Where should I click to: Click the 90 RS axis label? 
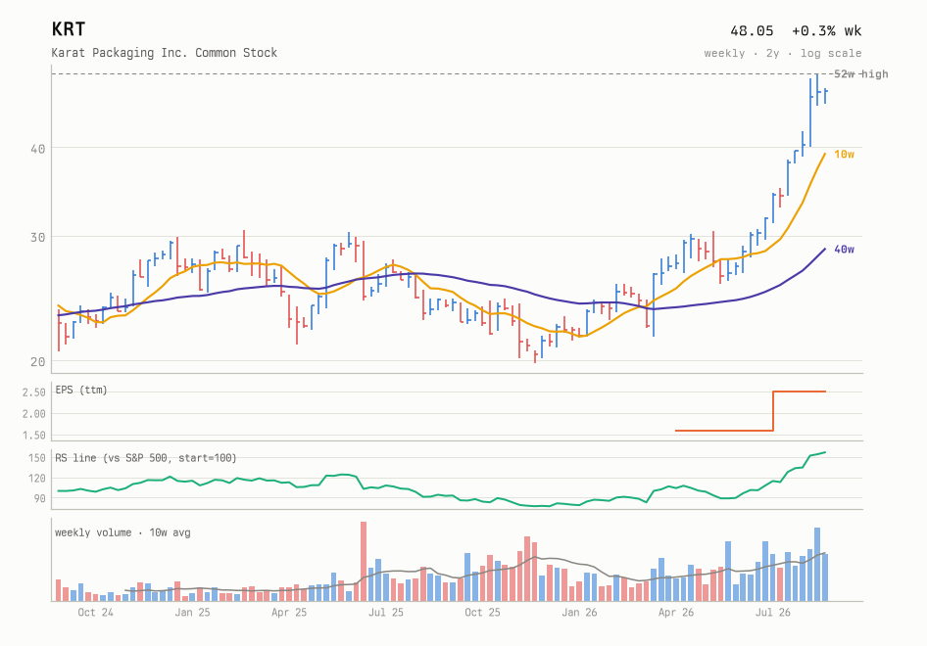click(x=39, y=498)
